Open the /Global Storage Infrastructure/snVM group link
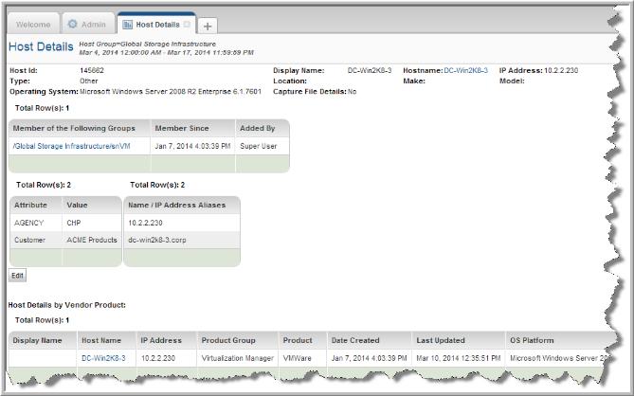This screenshot has height=396, width=634. [71, 146]
